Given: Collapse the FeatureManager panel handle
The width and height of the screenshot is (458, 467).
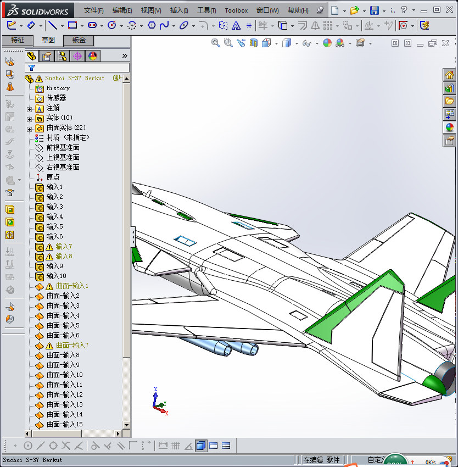Looking at the screenshot, I should (133, 237).
